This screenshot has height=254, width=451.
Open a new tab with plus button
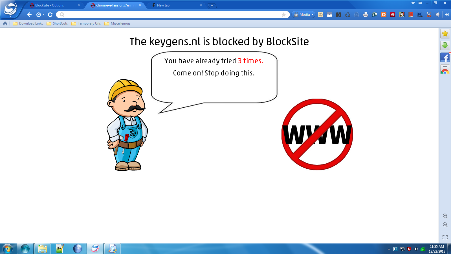212,5
